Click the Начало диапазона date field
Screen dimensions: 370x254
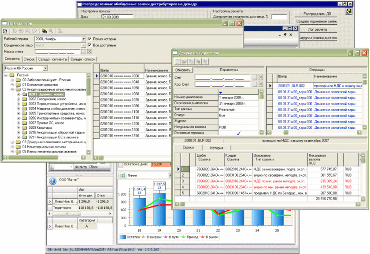pyautogui.click(x=237, y=97)
